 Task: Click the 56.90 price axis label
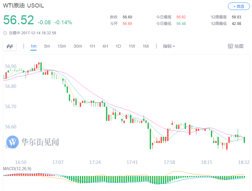click(11, 66)
